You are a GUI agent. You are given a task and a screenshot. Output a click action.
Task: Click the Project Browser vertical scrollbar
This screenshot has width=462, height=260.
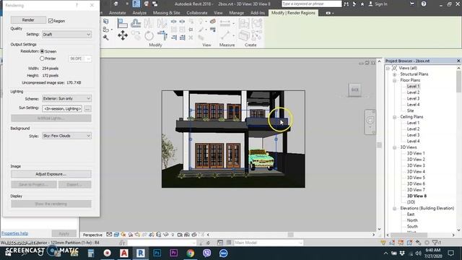click(x=459, y=82)
